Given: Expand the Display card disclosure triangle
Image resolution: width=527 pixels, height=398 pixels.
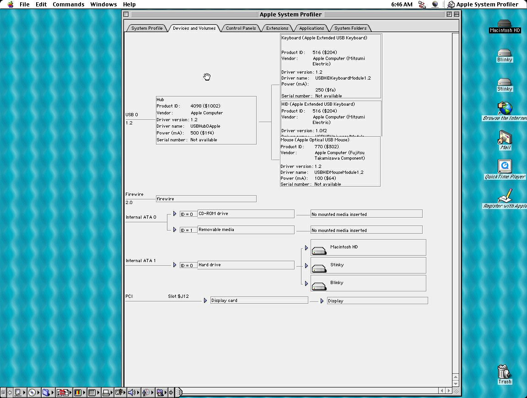Looking at the screenshot, I should 205,300.
